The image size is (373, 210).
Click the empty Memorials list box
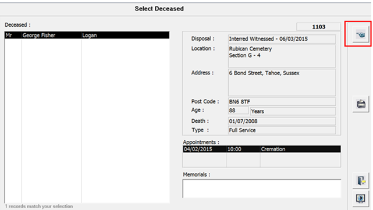(262, 188)
